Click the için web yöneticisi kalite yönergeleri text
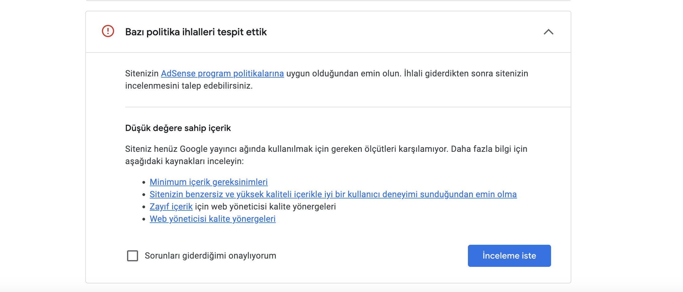Image resolution: width=683 pixels, height=292 pixels. click(x=265, y=207)
